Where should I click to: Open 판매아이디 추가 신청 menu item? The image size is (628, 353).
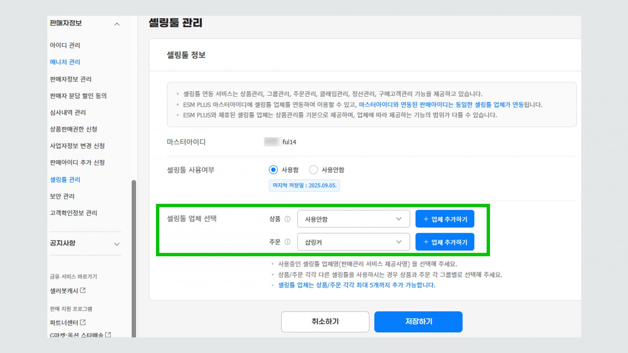click(77, 163)
